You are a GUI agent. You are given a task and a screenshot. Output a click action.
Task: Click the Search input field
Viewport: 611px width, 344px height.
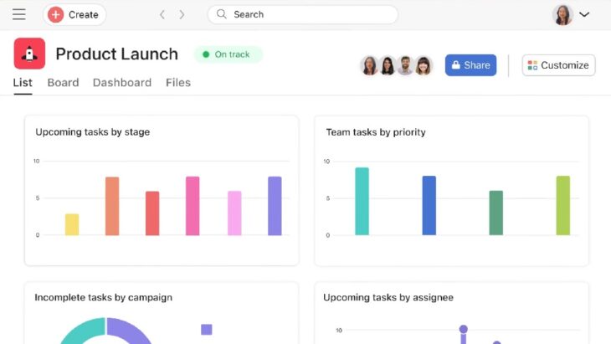tap(303, 14)
